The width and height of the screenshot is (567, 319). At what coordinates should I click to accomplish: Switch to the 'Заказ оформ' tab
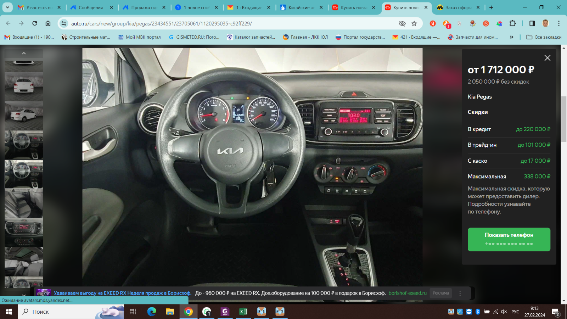(x=459, y=7)
